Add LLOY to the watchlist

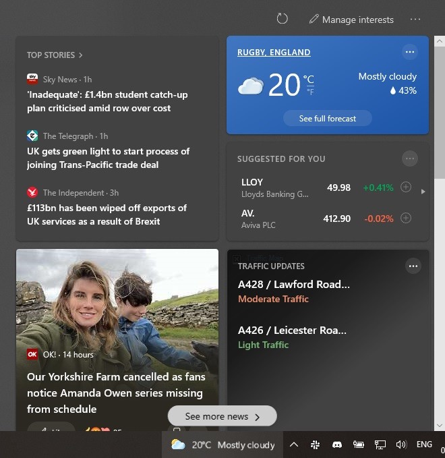406,187
